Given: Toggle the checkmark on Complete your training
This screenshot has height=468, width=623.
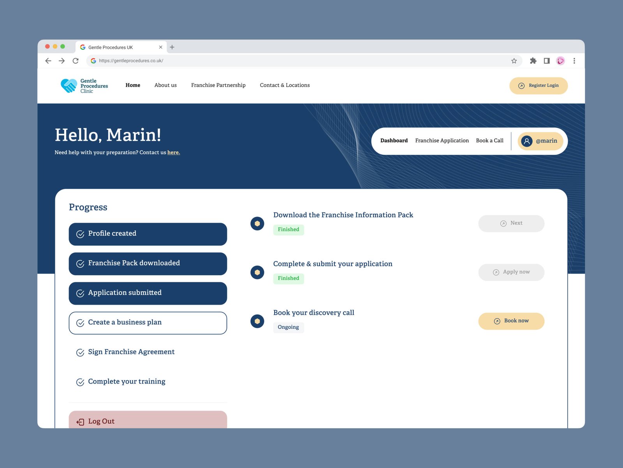Looking at the screenshot, I should pyautogui.click(x=80, y=382).
